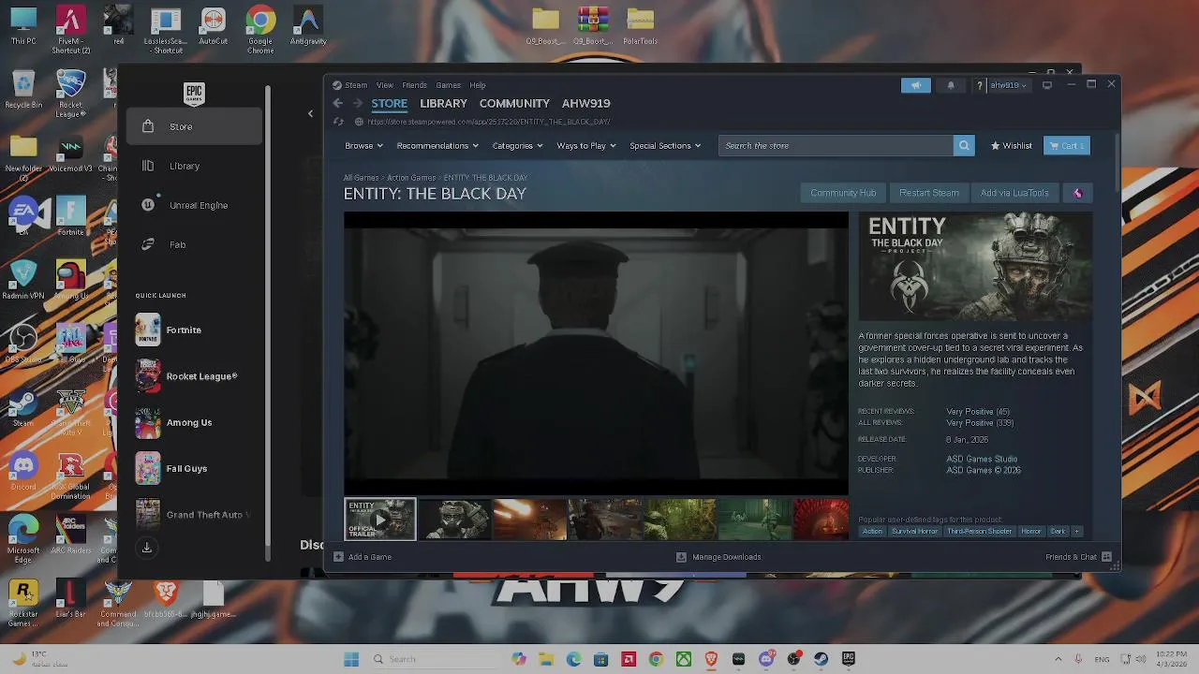The image size is (1199, 674).
Task: Click Epic Games icon in the taskbar
Action: click(849, 659)
